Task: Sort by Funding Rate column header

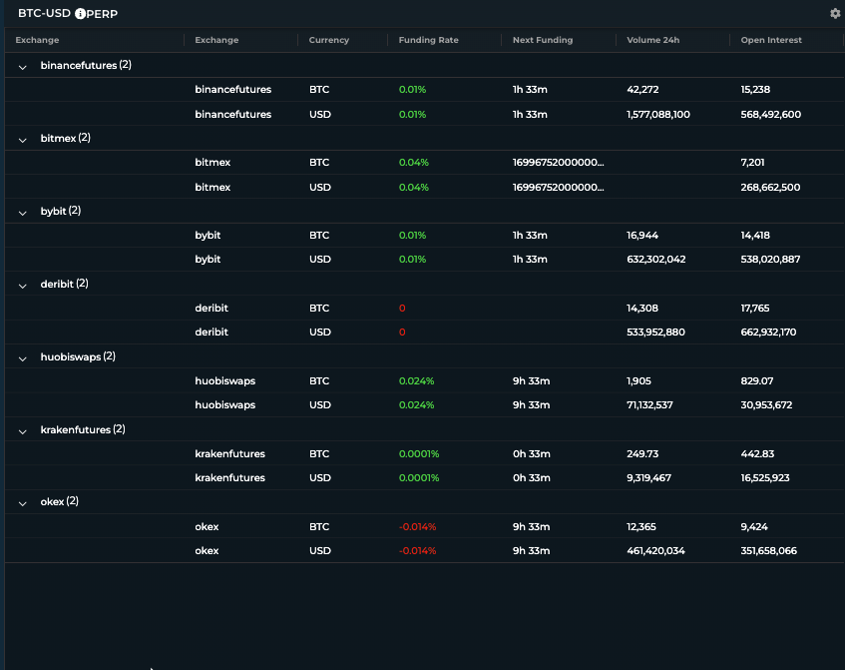Action: [x=428, y=40]
